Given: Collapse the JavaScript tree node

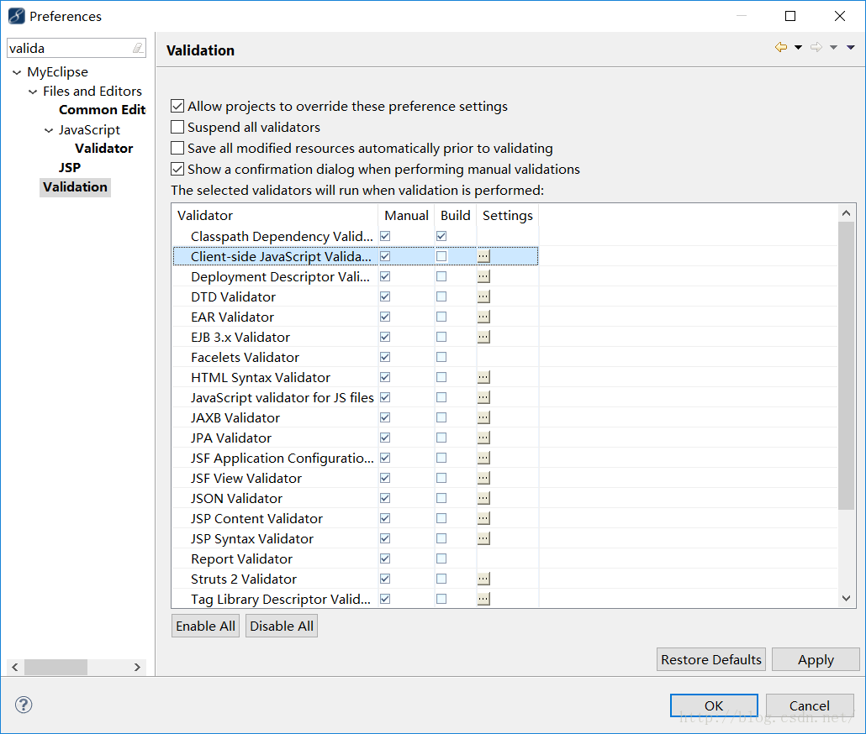Looking at the screenshot, I should coord(49,130).
